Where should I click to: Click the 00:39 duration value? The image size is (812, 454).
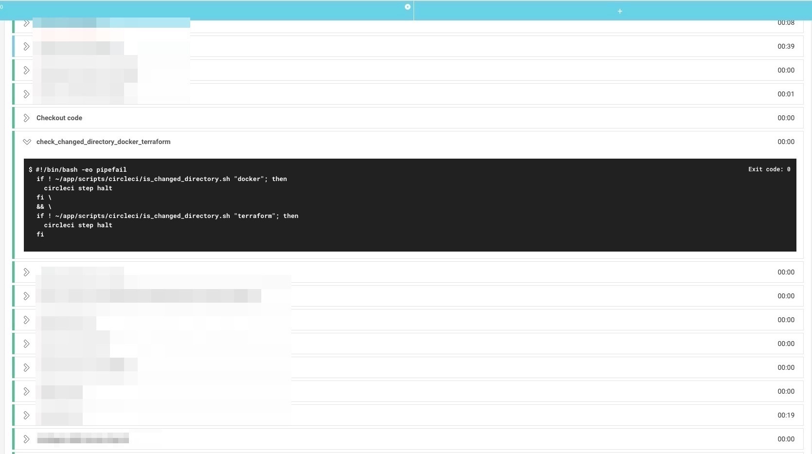[x=785, y=47]
